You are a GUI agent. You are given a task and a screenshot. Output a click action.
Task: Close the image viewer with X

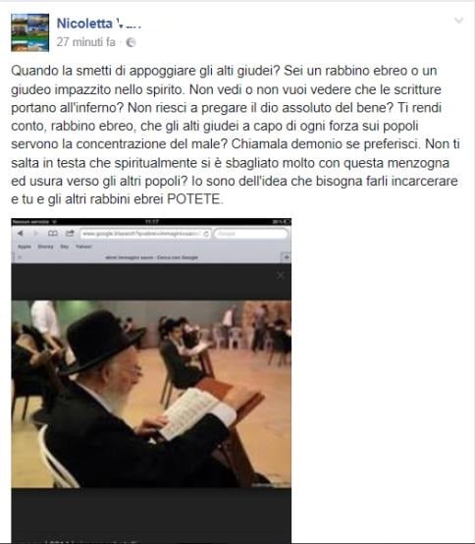point(281,276)
